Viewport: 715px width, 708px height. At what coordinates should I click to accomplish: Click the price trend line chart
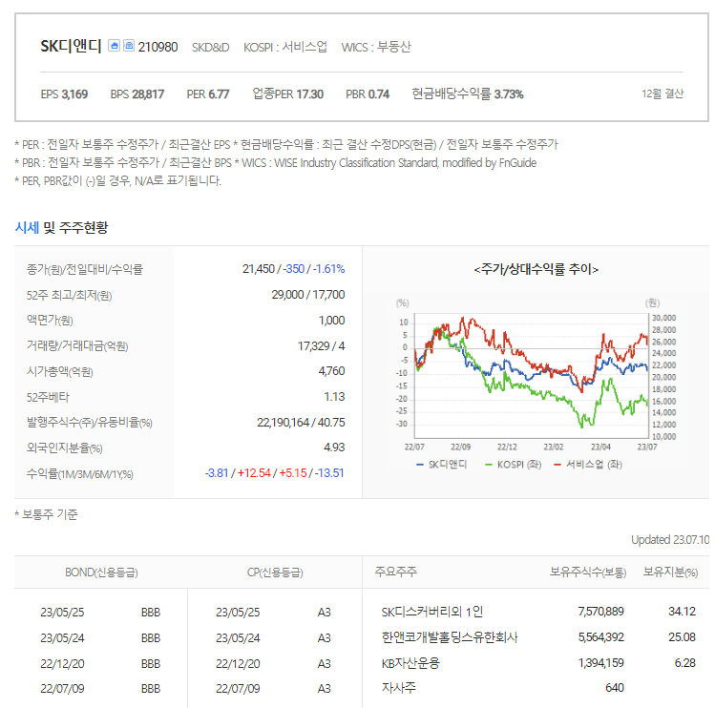coord(531,376)
